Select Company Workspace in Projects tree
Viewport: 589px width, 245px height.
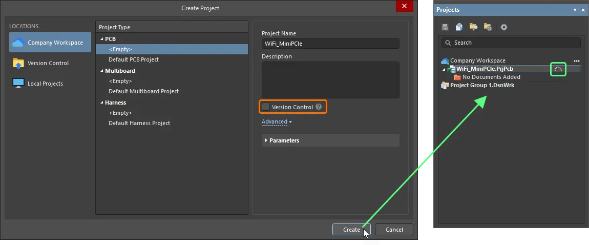click(477, 60)
